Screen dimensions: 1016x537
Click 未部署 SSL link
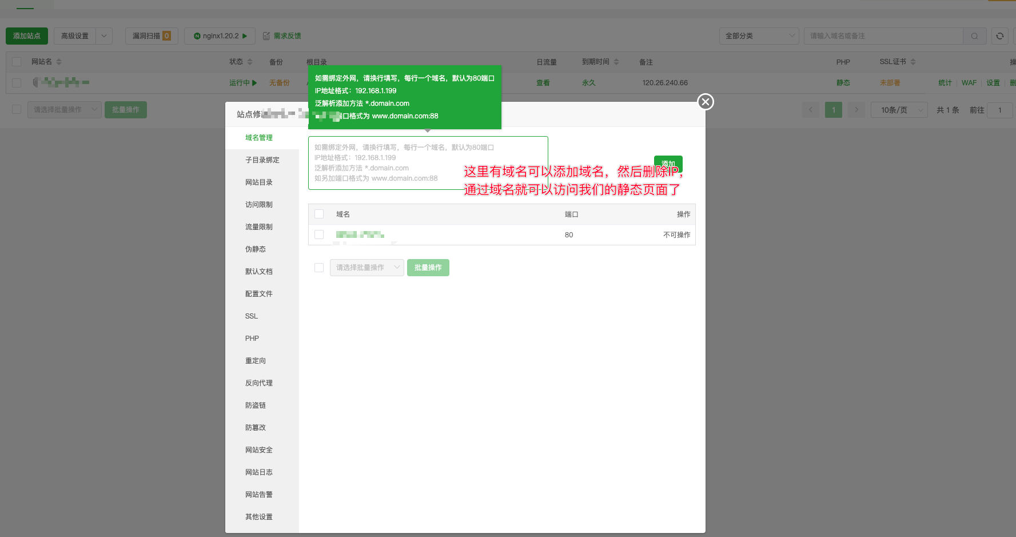890,83
